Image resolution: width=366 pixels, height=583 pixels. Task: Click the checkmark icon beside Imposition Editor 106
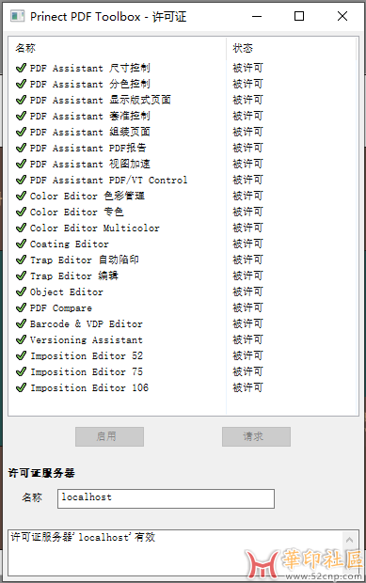tap(21, 387)
